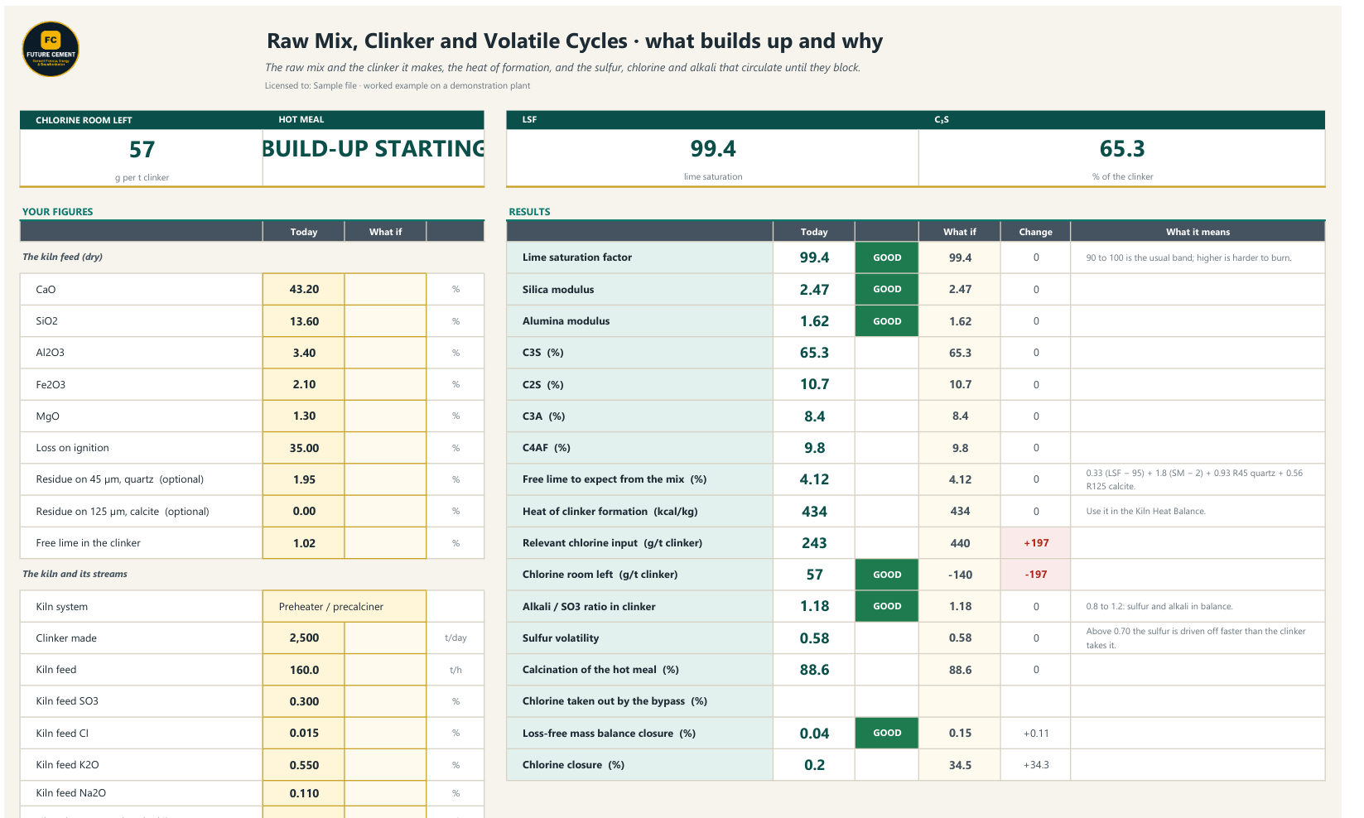The height and width of the screenshot is (818, 1364).
Task: Click Calcination of hot meal value 88.6
Action: (813, 670)
